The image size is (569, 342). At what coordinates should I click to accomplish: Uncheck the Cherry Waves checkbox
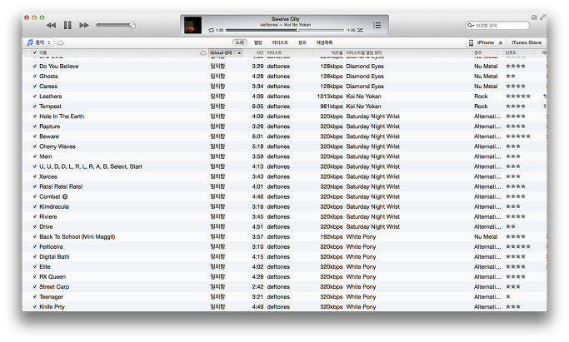pyautogui.click(x=35, y=146)
